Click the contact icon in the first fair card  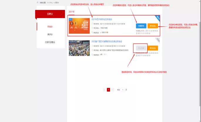tap(92, 32)
